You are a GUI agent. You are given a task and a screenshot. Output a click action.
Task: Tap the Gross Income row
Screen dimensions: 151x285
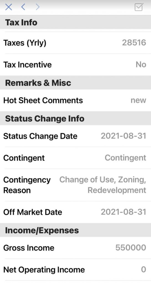click(x=75, y=248)
